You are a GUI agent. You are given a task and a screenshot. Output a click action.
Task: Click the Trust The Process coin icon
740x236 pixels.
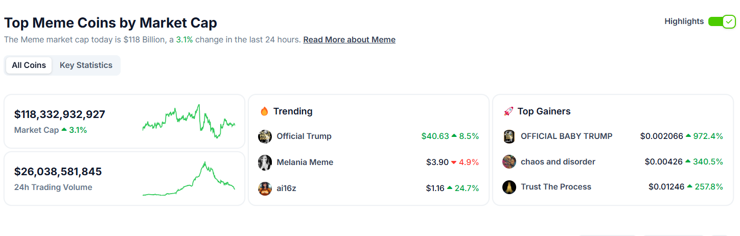[x=509, y=187]
